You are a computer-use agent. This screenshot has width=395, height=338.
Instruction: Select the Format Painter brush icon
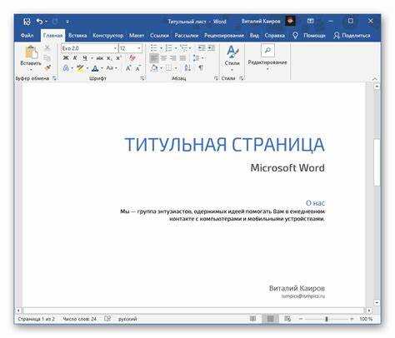47,67
